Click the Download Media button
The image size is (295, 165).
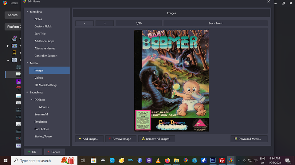click(249, 139)
